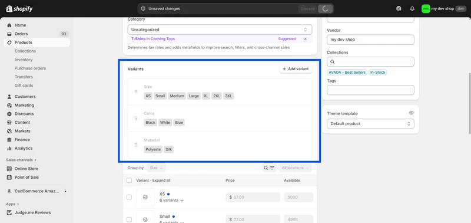Click the Analytics bar chart icon

click(x=9, y=148)
